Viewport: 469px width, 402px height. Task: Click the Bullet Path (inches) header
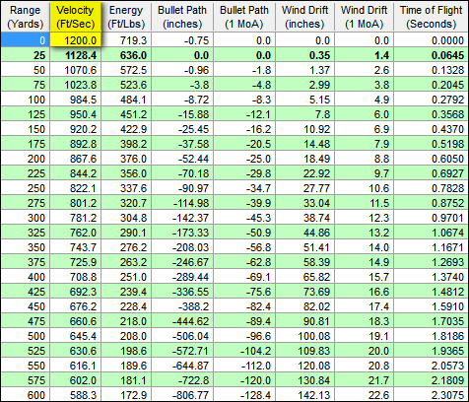[x=182, y=17]
